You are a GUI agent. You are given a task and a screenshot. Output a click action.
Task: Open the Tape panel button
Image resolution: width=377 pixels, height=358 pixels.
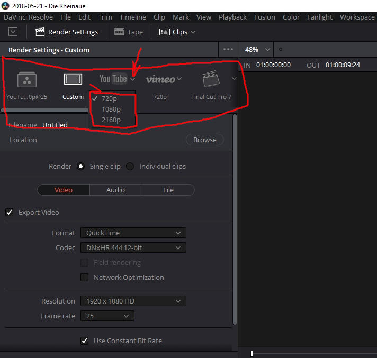tap(128, 32)
